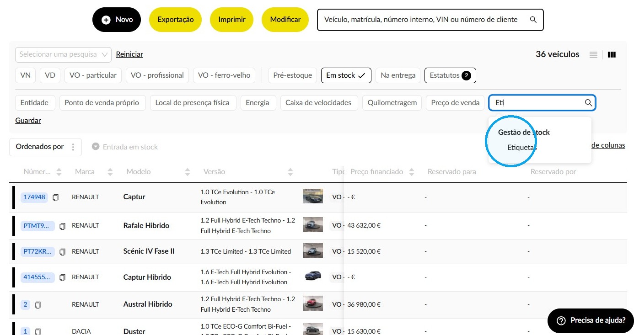Click the Exportação button
The width and height of the screenshot is (634, 335).
coord(176,20)
